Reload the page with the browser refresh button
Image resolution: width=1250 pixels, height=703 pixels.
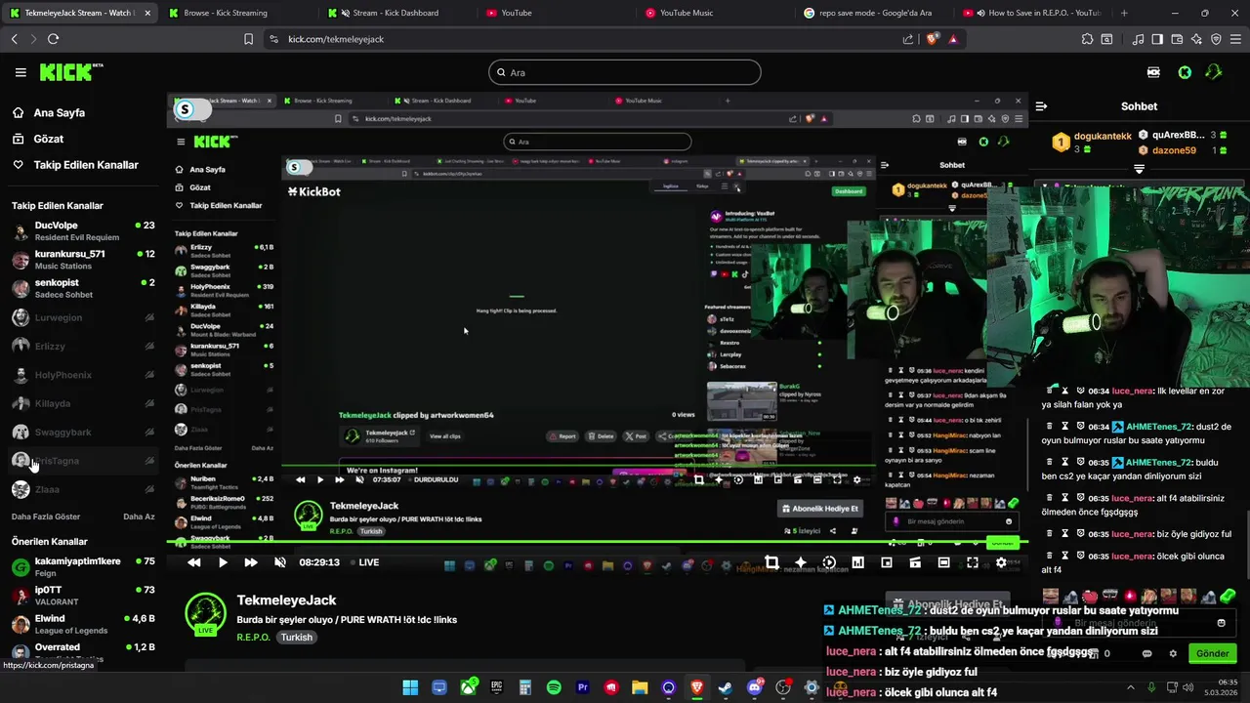point(53,39)
